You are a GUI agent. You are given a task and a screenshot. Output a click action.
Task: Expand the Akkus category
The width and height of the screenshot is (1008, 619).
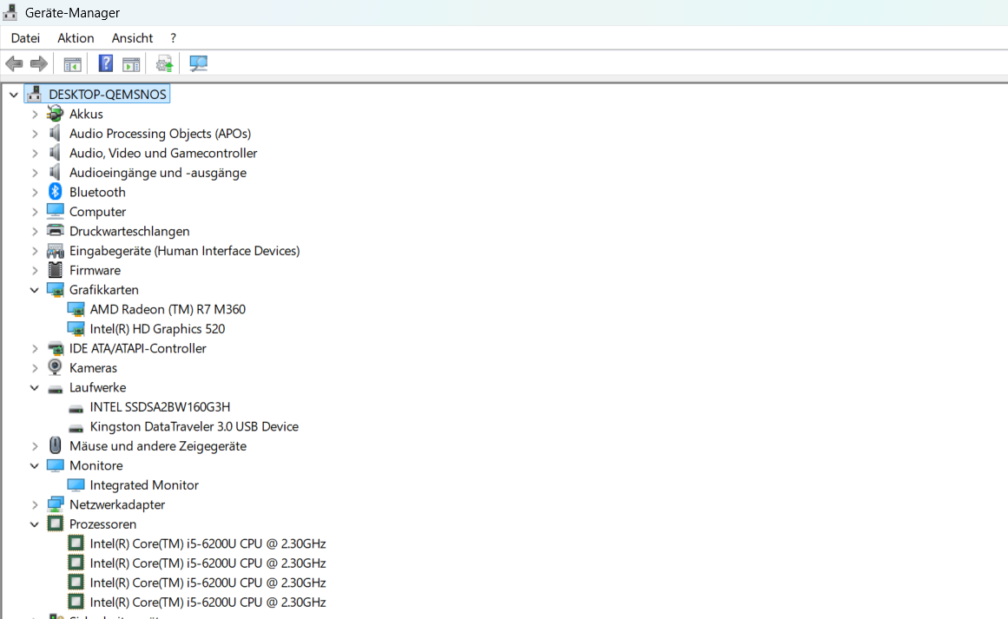(35, 115)
